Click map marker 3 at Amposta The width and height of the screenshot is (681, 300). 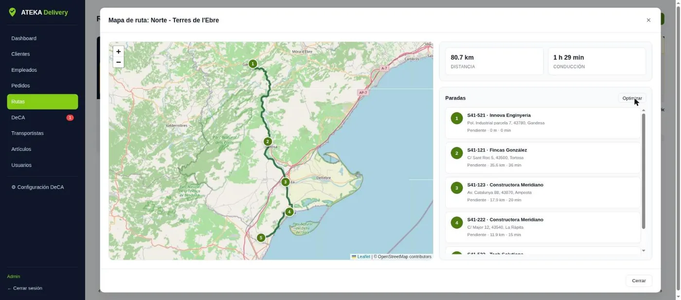pos(286,182)
